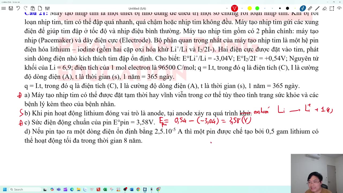Switch to Scrble Ink taskbar icon
The height and width of the screenshot is (193, 343).
[x=145, y=190]
